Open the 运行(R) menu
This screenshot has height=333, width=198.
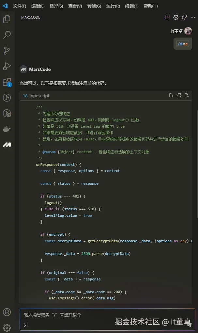click(x=113, y=6)
